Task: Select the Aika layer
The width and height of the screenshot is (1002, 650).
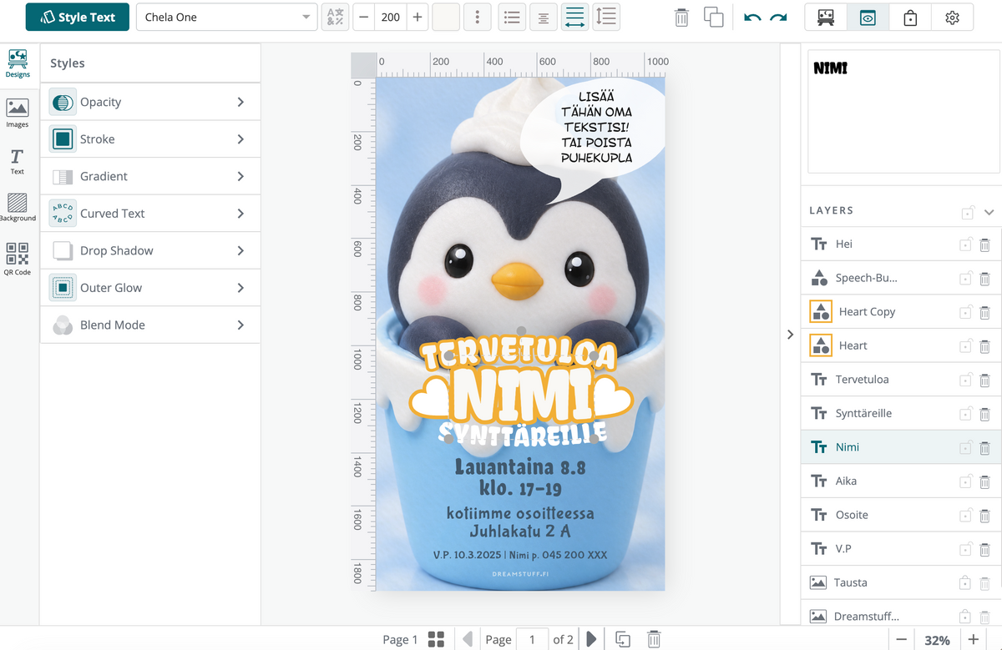Action: (x=901, y=481)
